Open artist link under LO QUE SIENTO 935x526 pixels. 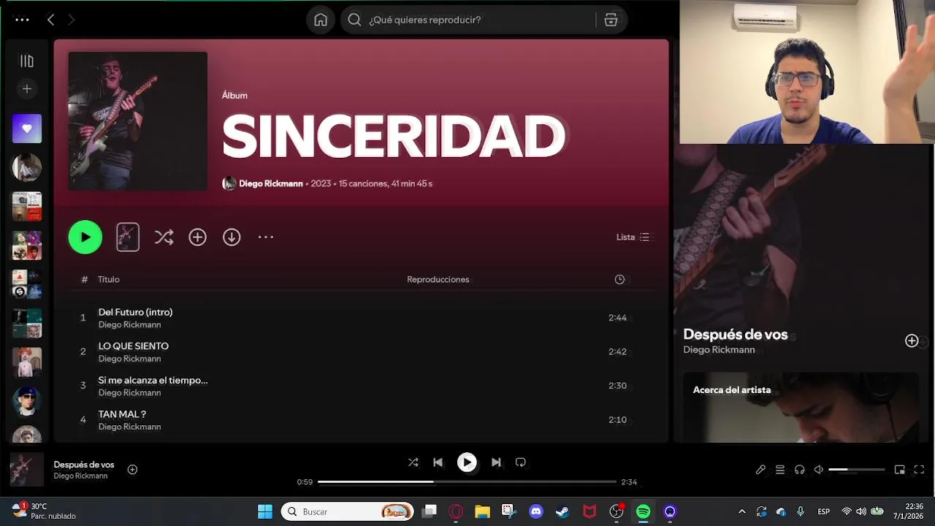(x=129, y=359)
